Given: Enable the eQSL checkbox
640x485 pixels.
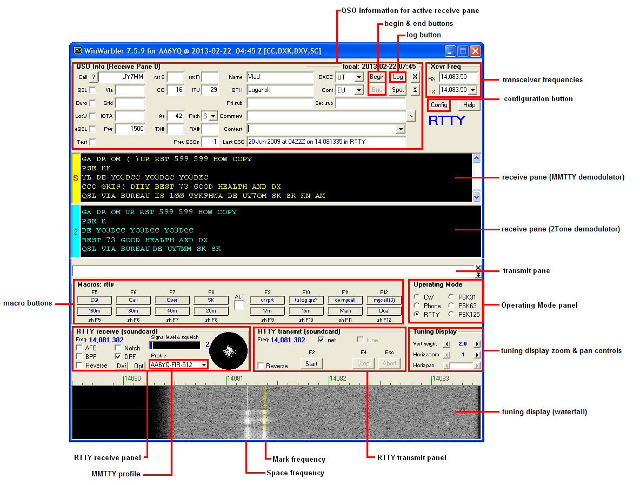Looking at the screenshot, I should click(92, 129).
